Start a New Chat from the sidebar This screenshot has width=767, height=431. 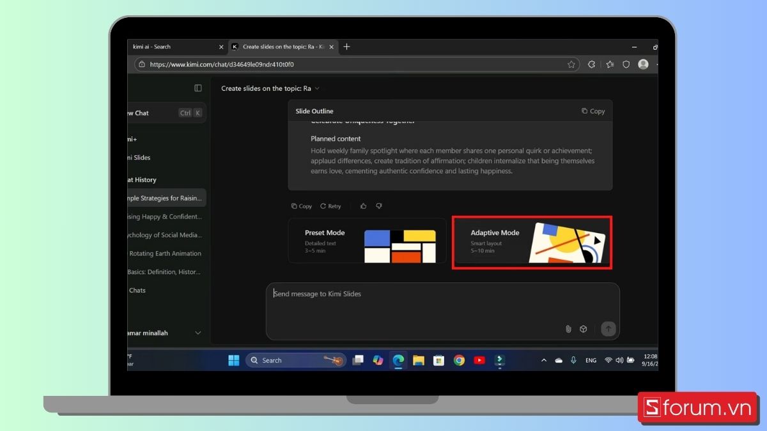coord(166,113)
